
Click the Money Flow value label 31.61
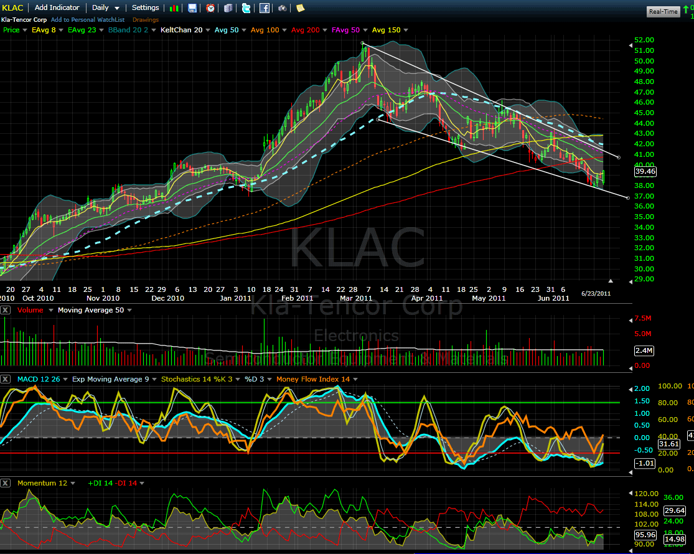[x=668, y=444]
